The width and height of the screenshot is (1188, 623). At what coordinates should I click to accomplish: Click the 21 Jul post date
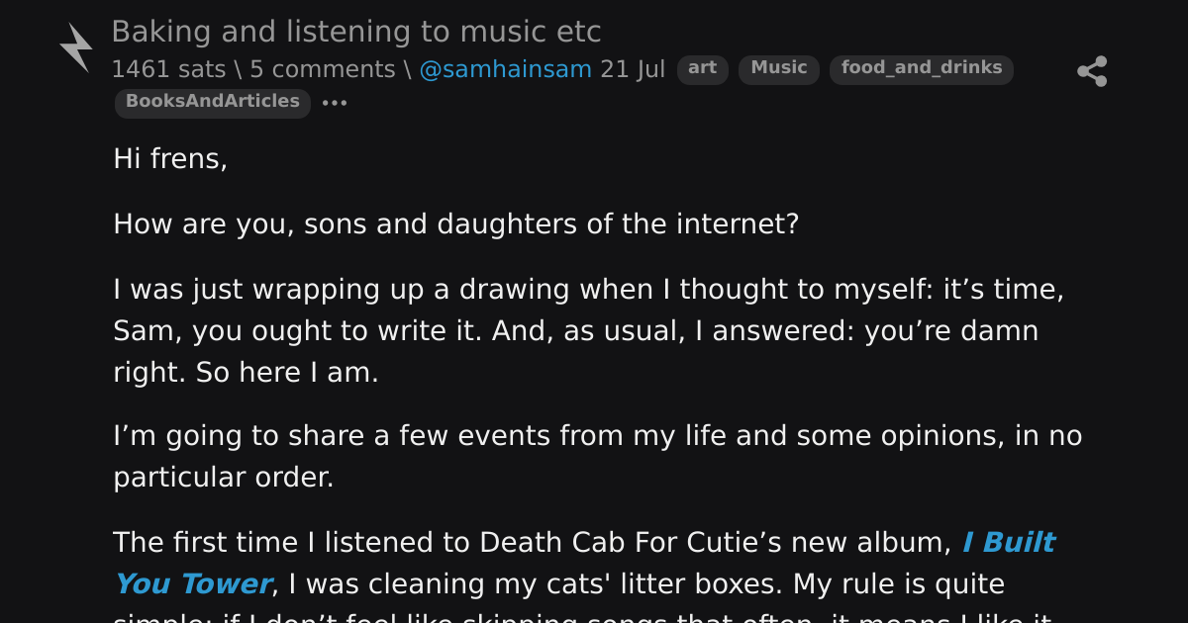(633, 69)
